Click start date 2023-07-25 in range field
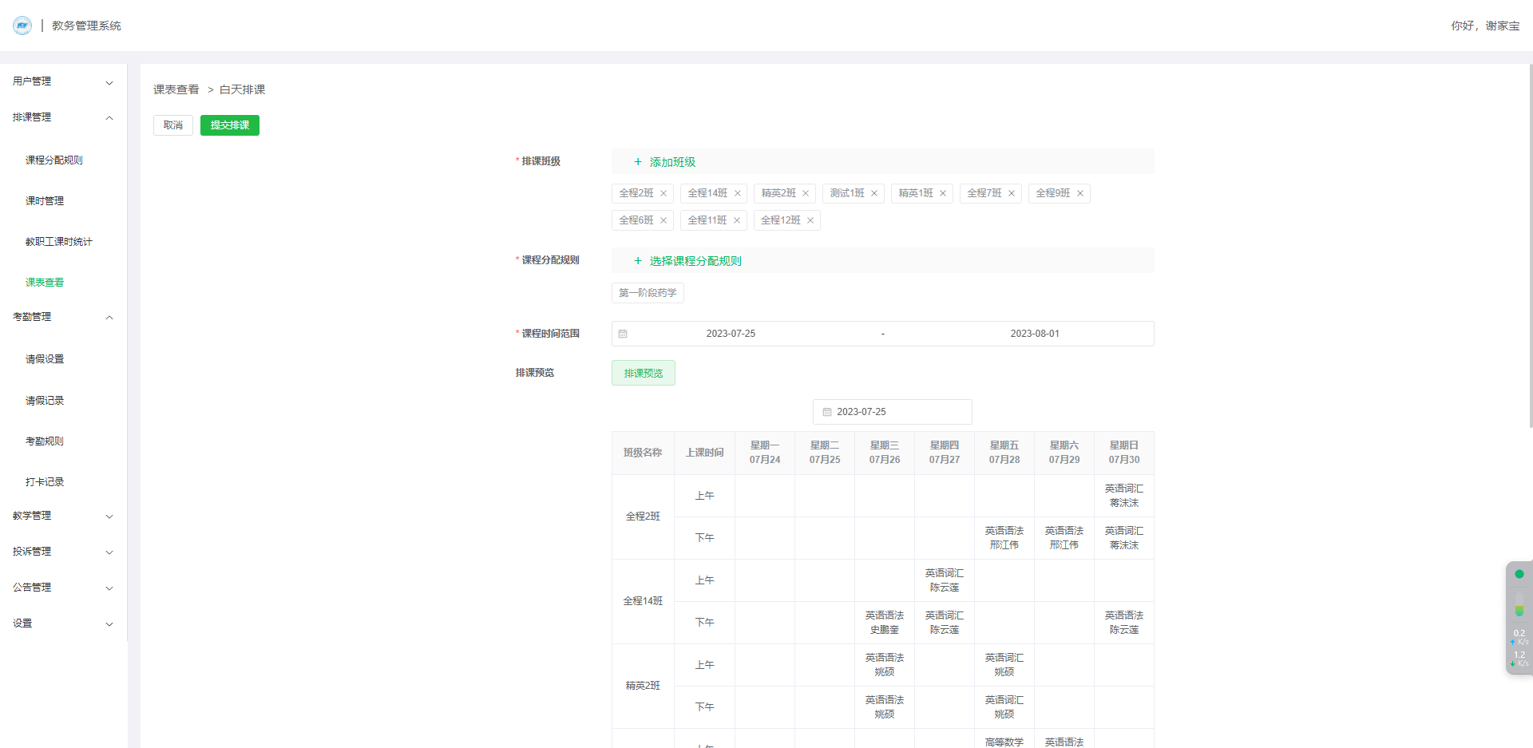The width and height of the screenshot is (1533, 748). click(x=731, y=334)
